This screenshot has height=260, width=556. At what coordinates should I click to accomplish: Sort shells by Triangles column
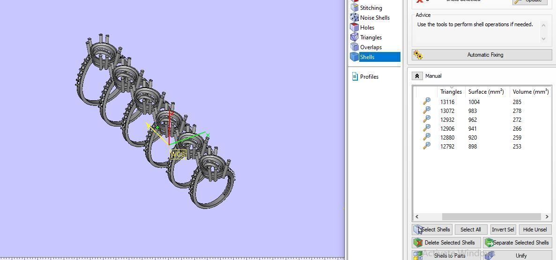click(451, 91)
